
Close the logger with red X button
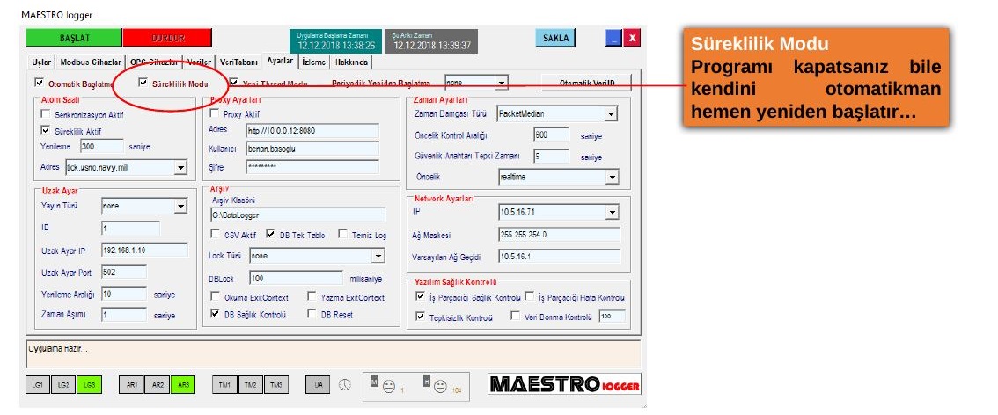(x=631, y=38)
